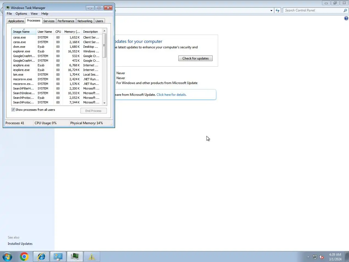
Task: Select the explorer.exe process row
Action: point(57,51)
